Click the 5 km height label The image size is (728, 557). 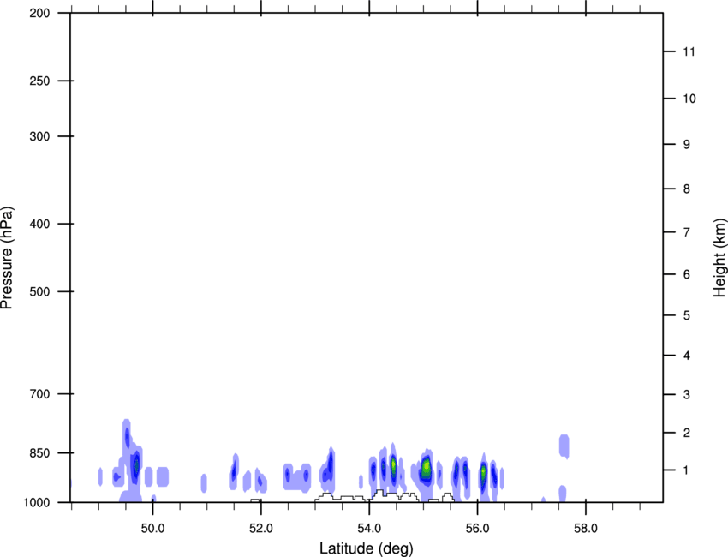click(687, 315)
